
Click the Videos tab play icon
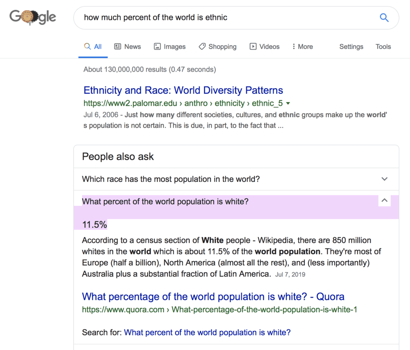[x=253, y=47]
